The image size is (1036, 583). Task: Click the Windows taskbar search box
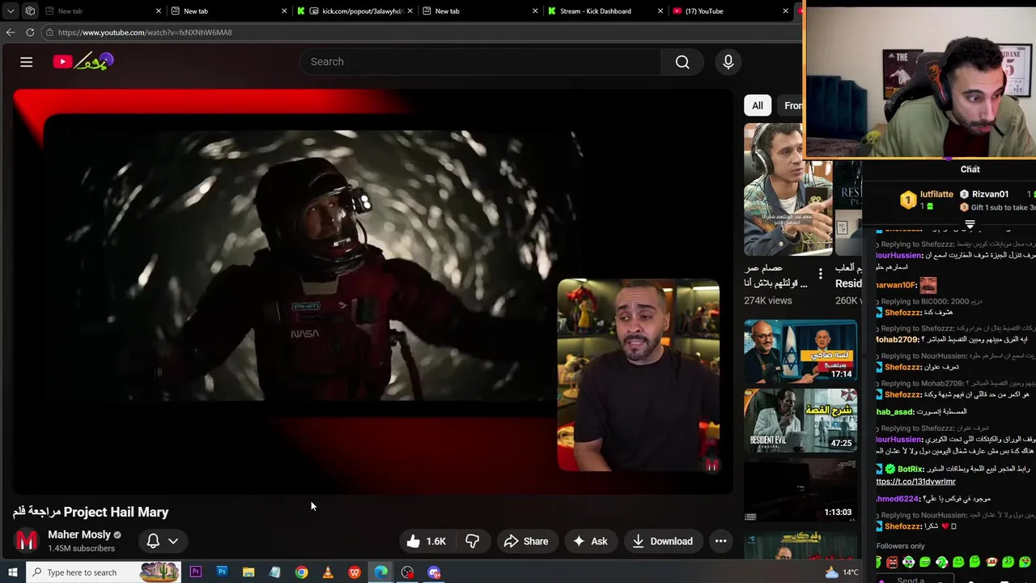tap(104, 572)
